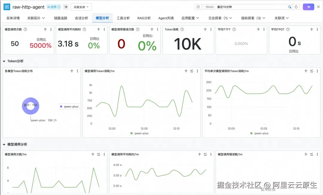Click the explore icon on 模型调用平均耗时 card
Image resolution: width=323 pixels, height=195 pixels.
point(99,30)
